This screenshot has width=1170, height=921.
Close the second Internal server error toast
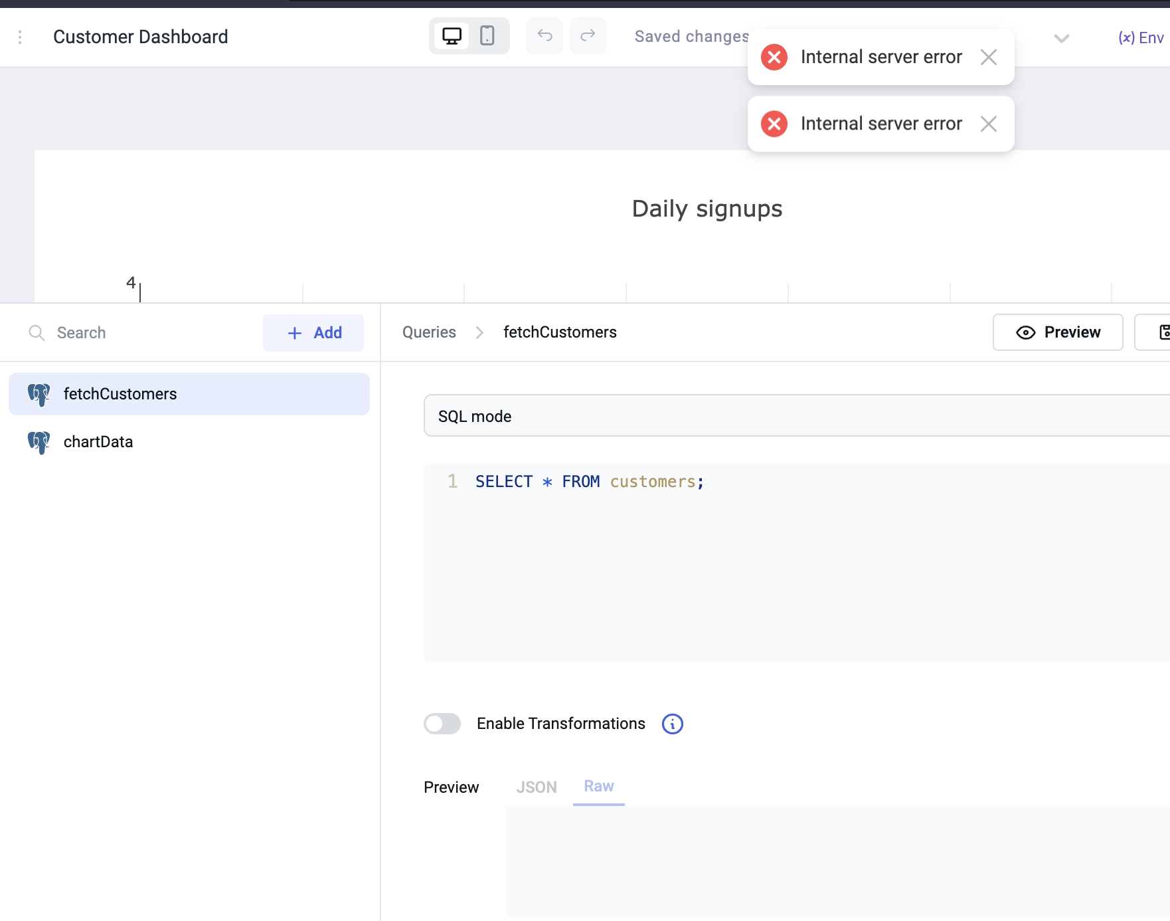(x=989, y=124)
